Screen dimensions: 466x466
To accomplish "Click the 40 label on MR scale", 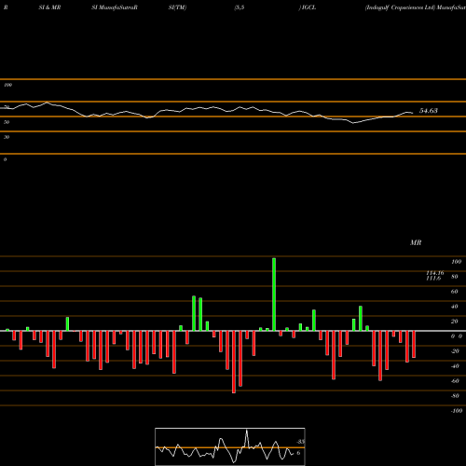I will (455, 307).
